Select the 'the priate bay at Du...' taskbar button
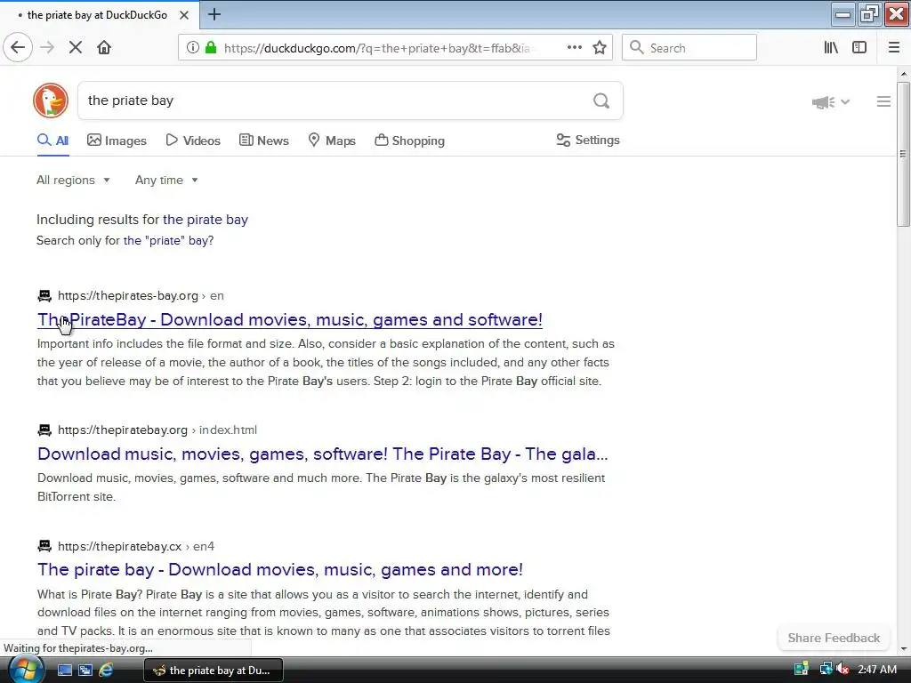 214,671
